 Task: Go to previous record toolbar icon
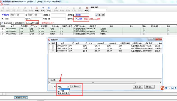pyautogui.click(x=8, y=9)
